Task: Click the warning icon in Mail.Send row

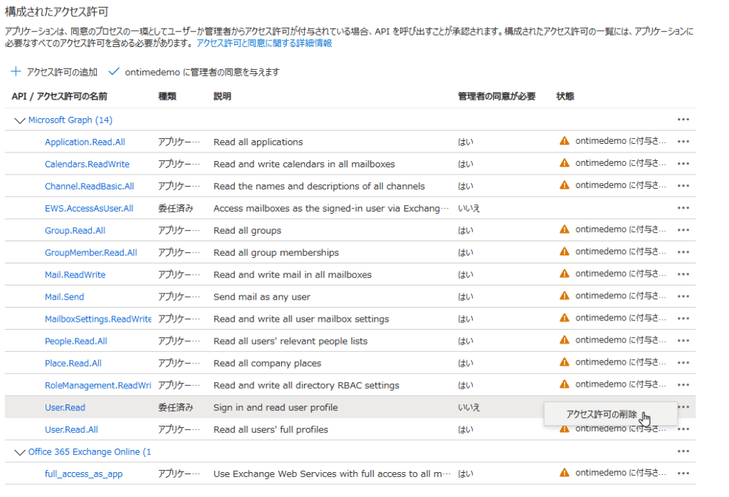Action: click(565, 295)
